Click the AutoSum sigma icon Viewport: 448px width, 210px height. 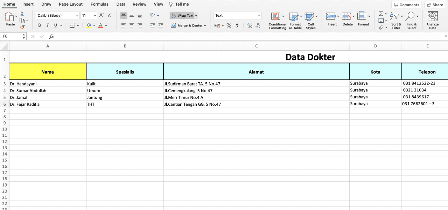pos(381,14)
